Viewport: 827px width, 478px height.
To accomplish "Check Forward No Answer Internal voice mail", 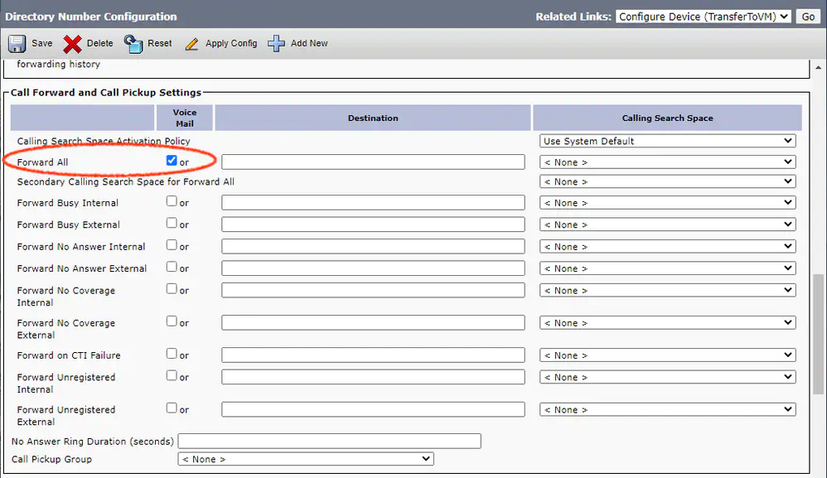I will click(172, 244).
